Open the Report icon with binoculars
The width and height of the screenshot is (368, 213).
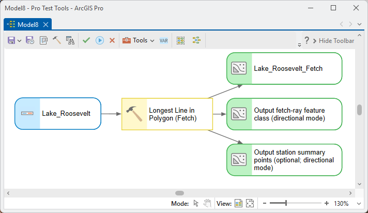coord(70,40)
